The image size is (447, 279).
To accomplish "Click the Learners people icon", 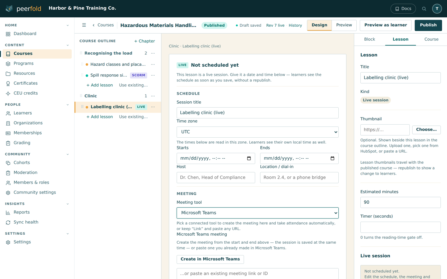I will [x=8, y=113].
